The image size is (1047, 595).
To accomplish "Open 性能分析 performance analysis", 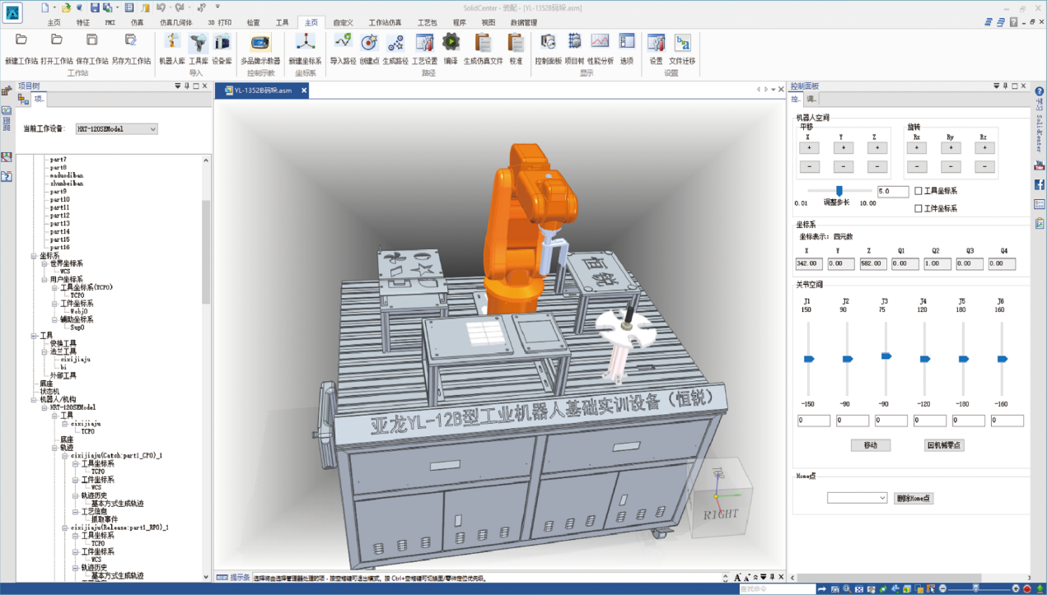I will [601, 48].
